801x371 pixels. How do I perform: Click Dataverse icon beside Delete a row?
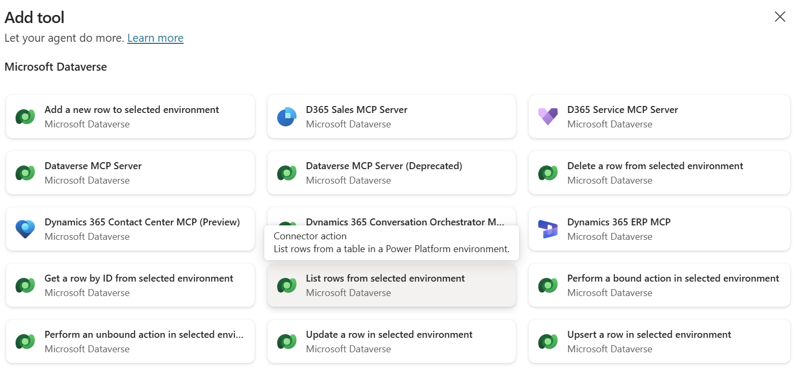[x=548, y=173]
